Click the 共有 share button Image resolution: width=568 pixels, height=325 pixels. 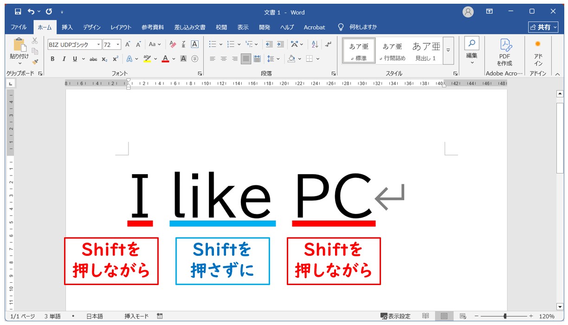(543, 27)
